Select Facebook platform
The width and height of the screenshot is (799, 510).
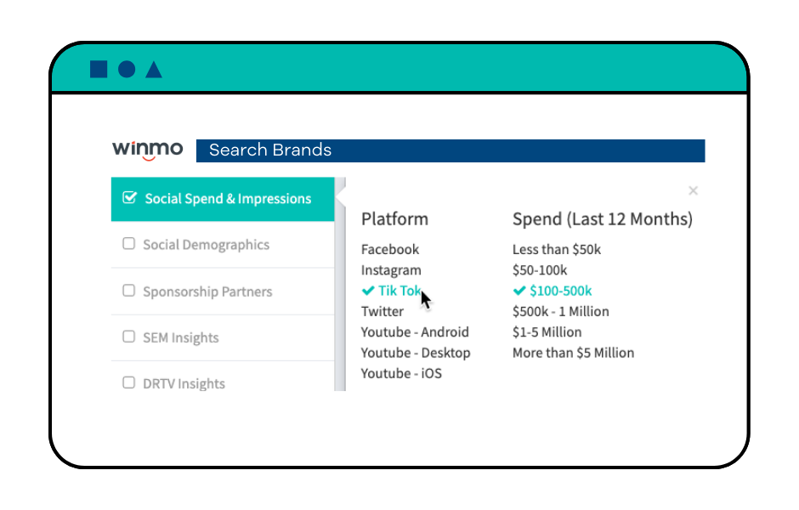[x=390, y=250]
